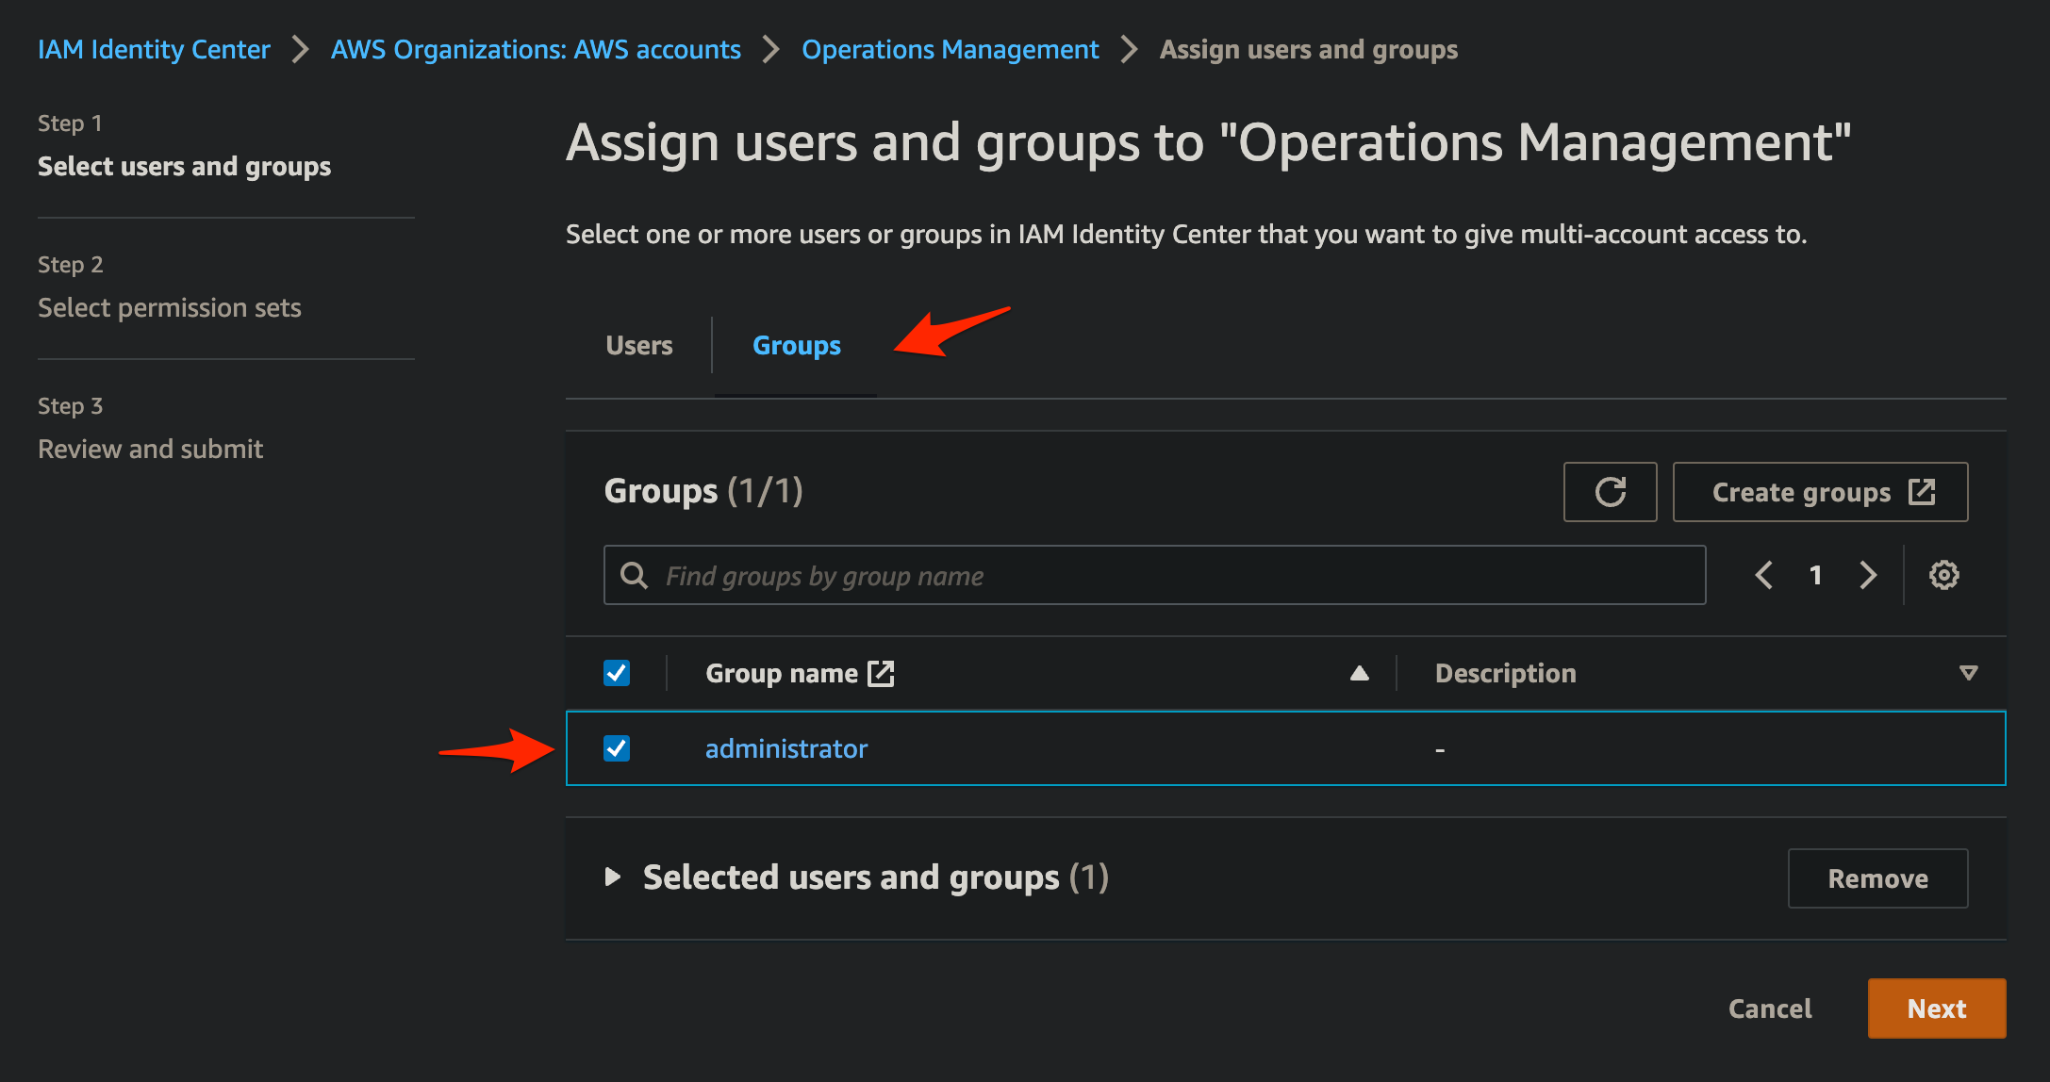Open AWS Organizations: AWS accounts breadcrumb
2050x1082 pixels.
coord(536,49)
